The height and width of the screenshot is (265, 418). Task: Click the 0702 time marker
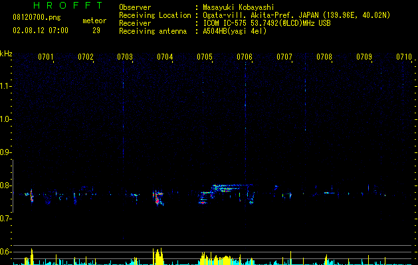(x=86, y=57)
